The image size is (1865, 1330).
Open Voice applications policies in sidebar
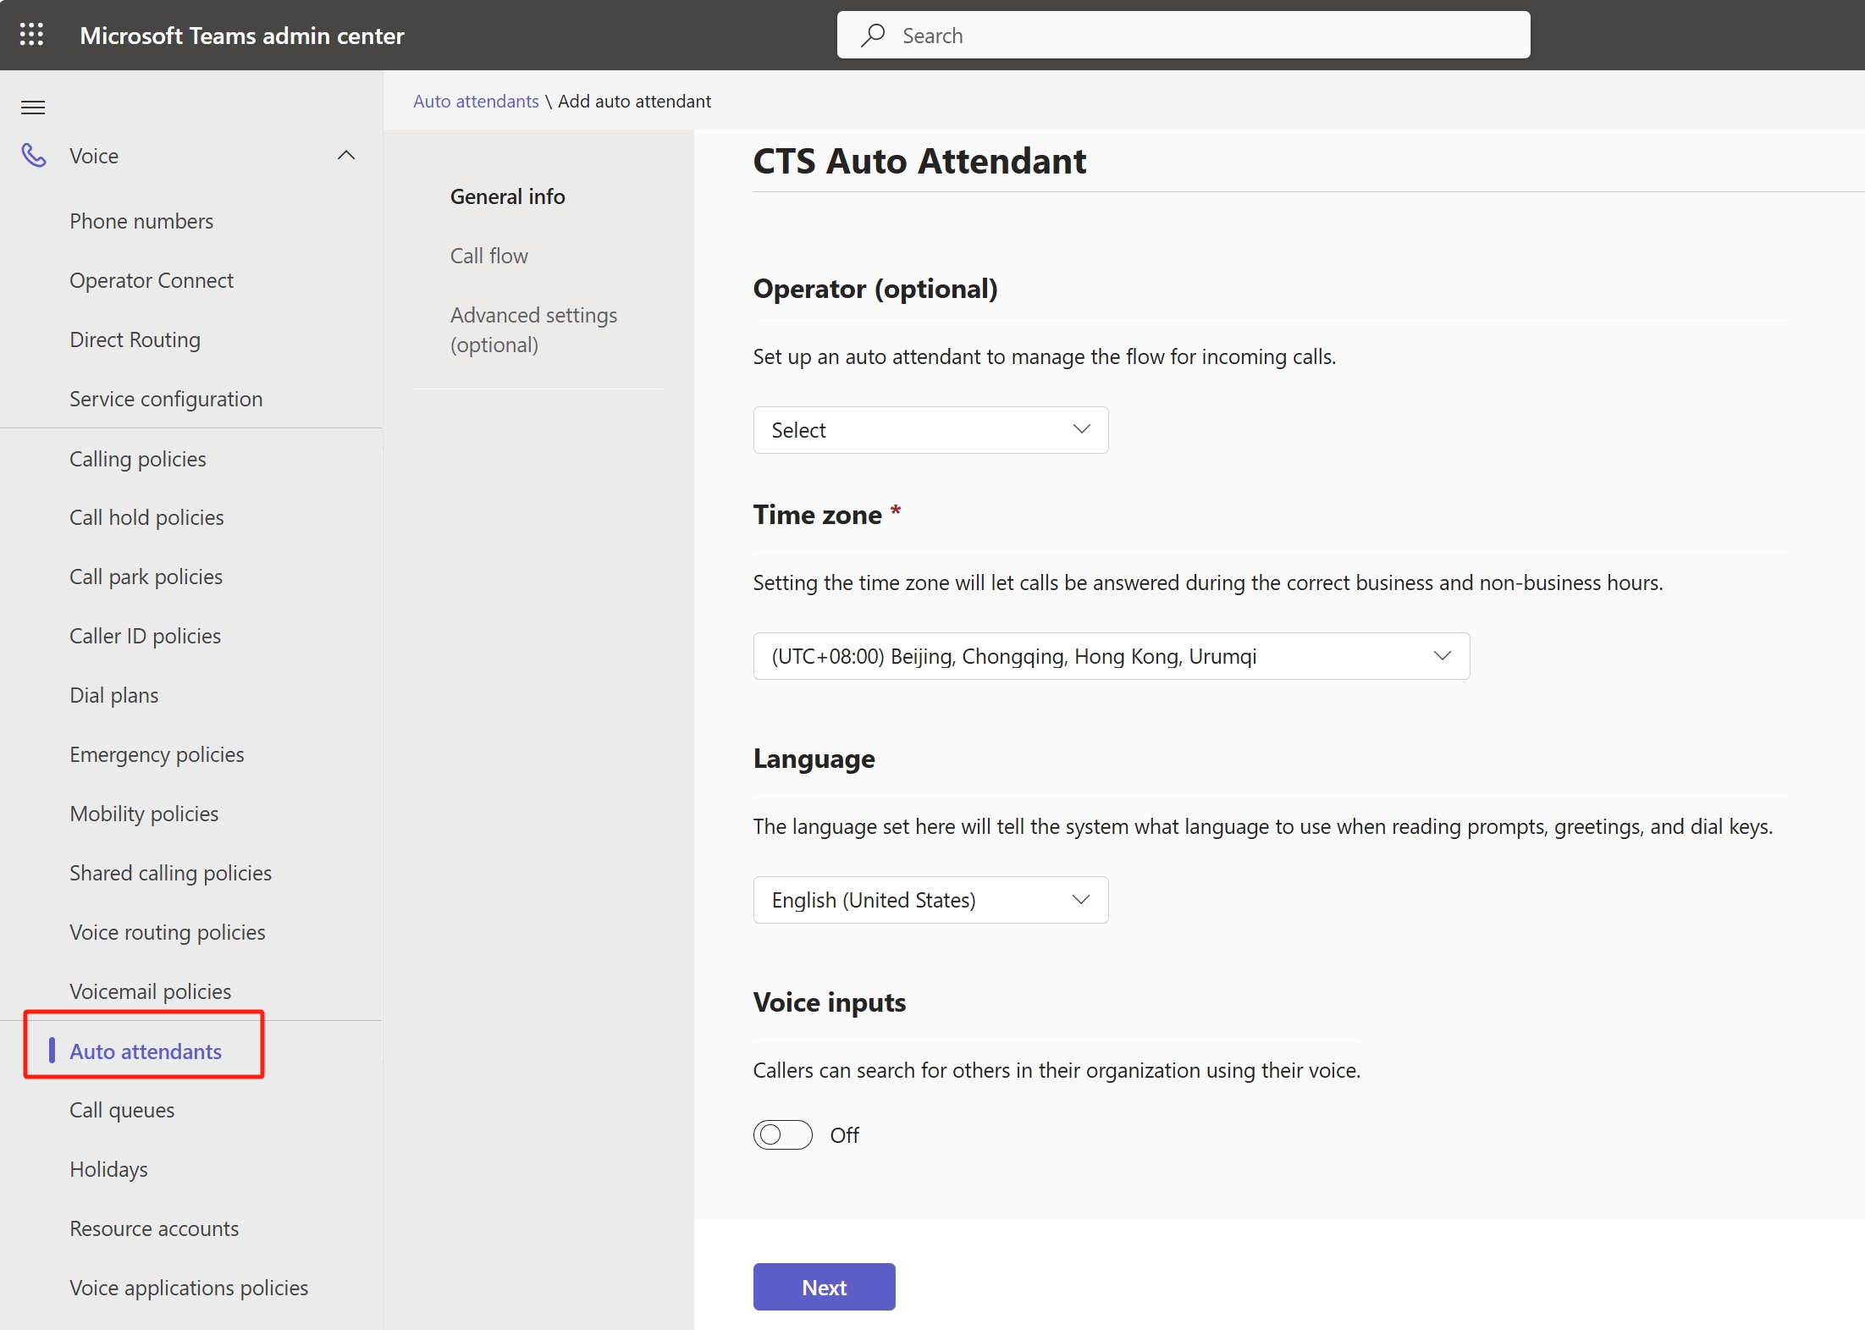coord(189,1288)
